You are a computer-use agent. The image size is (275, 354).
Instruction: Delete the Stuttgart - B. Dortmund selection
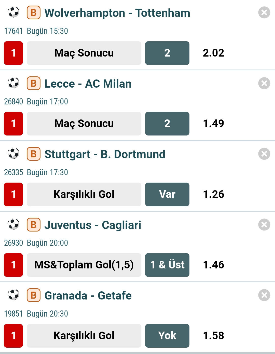tap(264, 154)
